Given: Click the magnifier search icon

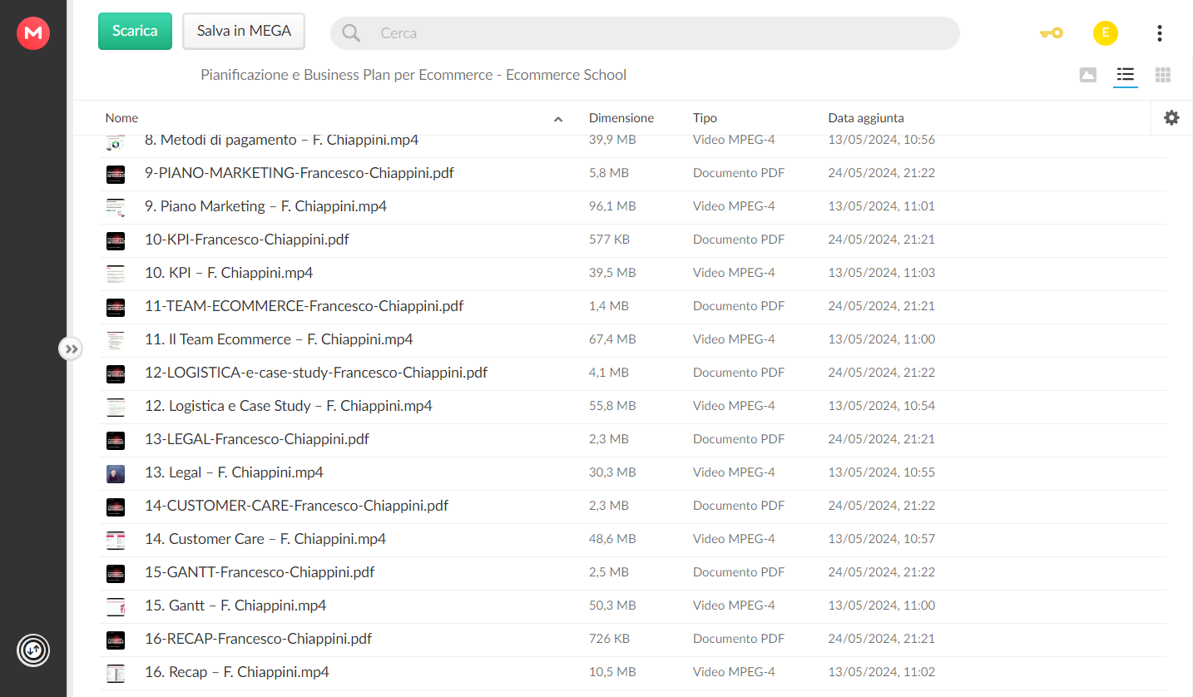Looking at the screenshot, I should (351, 33).
